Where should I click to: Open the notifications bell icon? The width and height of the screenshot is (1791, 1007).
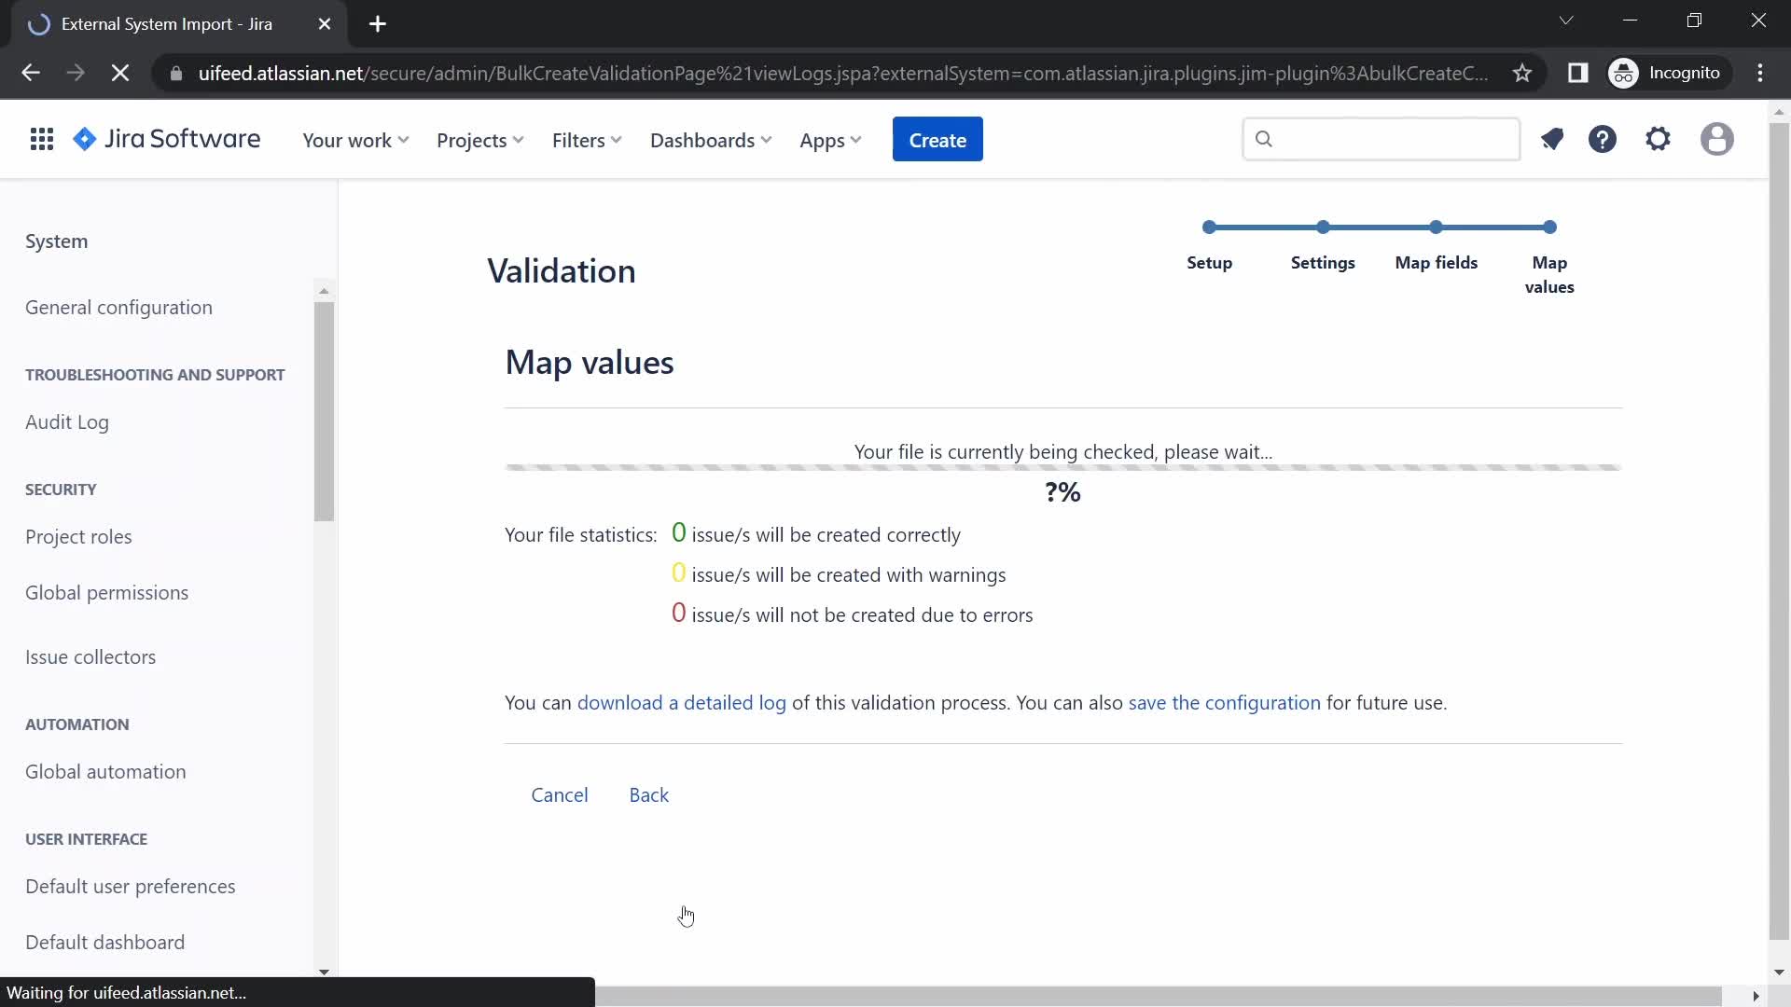click(x=1552, y=139)
